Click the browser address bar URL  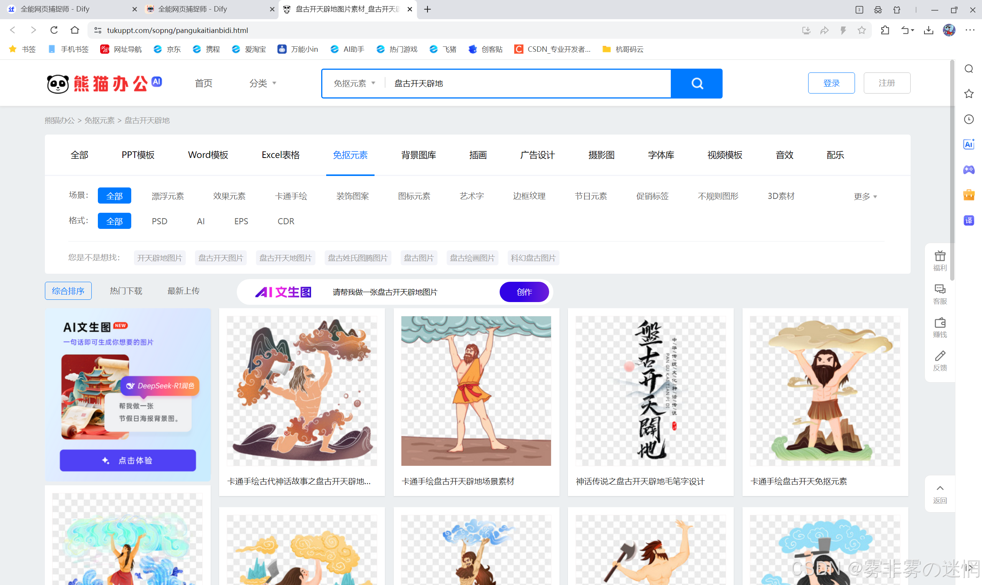click(x=178, y=30)
